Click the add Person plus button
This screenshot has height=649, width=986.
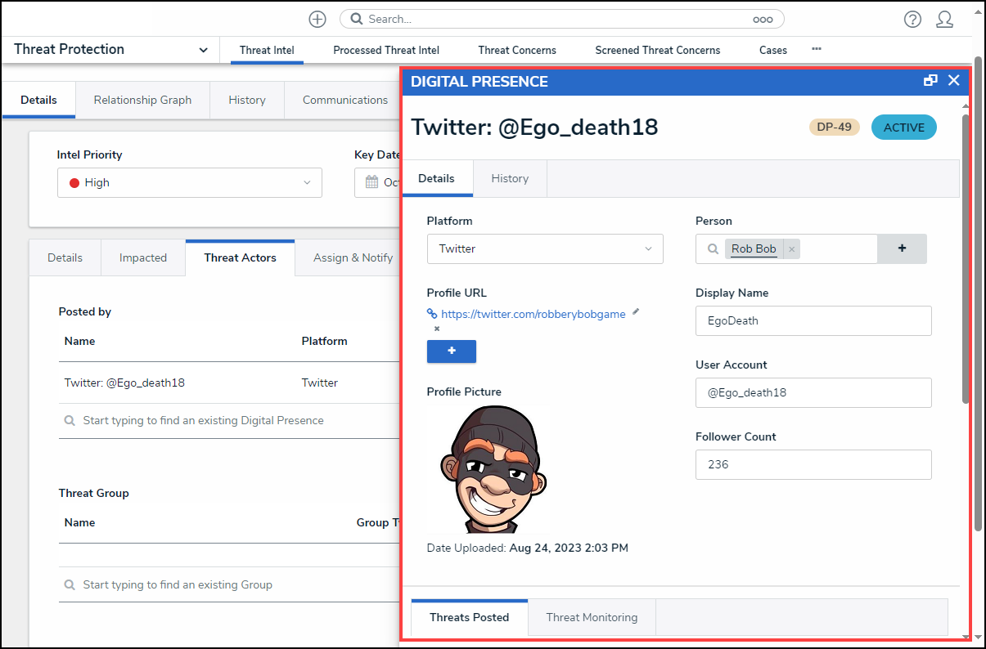902,248
